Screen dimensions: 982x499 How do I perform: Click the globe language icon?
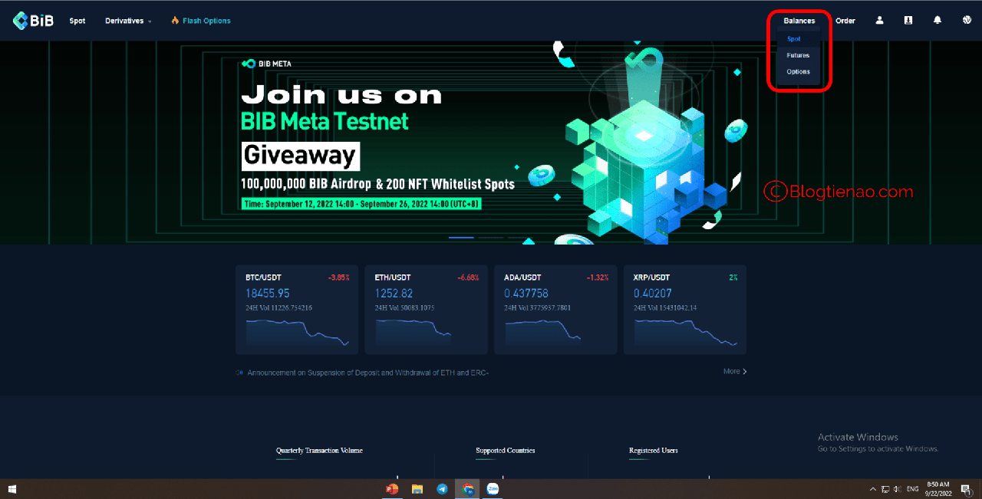pyautogui.click(x=967, y=21)
